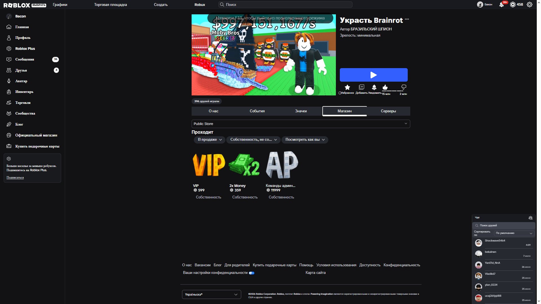Like the game with thumbs up
The height and width of the screenshot is (304, 541).
(x=385, y=87)
